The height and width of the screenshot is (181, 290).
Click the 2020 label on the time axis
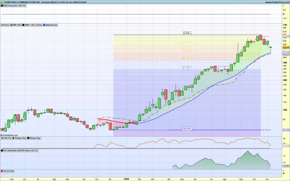[x=126, y=179]
